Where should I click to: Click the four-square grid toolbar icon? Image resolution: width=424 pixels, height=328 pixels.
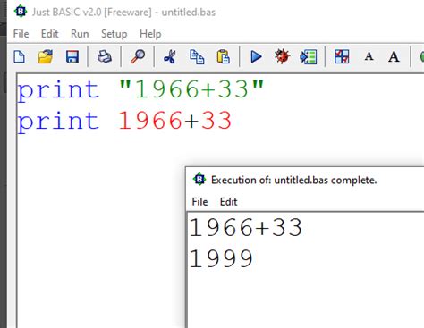coord(342,56)
